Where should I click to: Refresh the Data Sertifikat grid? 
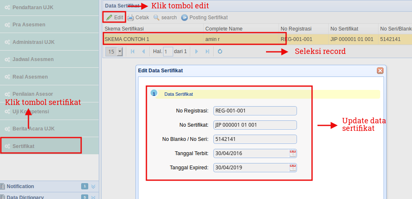click(x=220, y=51)
